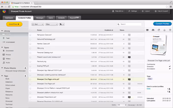Open comment bubble for Niko.png
This screenshot has height=108, width=173.
point(129,48)
